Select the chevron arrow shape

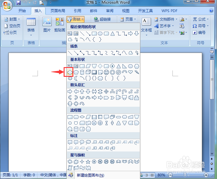coord(112,98)
